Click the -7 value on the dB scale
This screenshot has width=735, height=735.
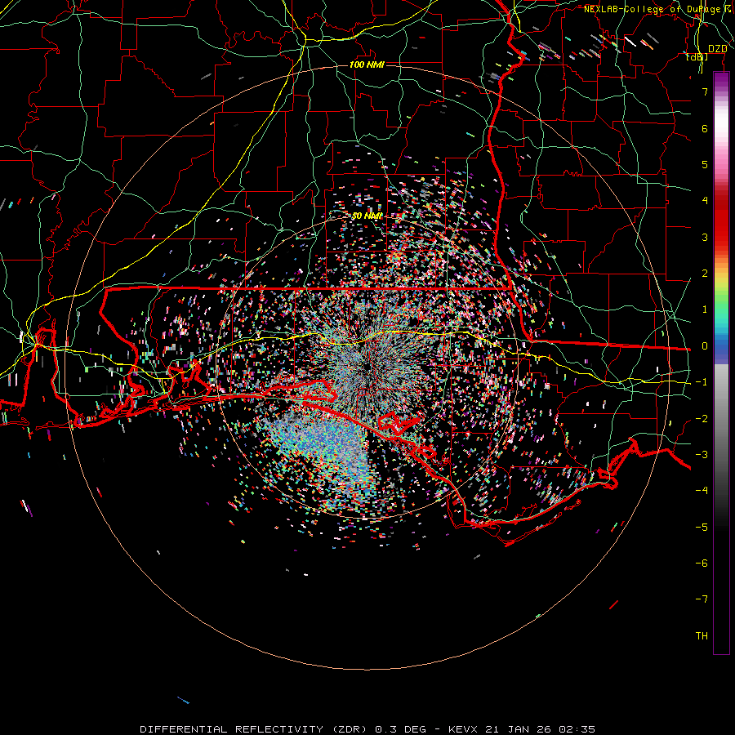pos(702,599)
